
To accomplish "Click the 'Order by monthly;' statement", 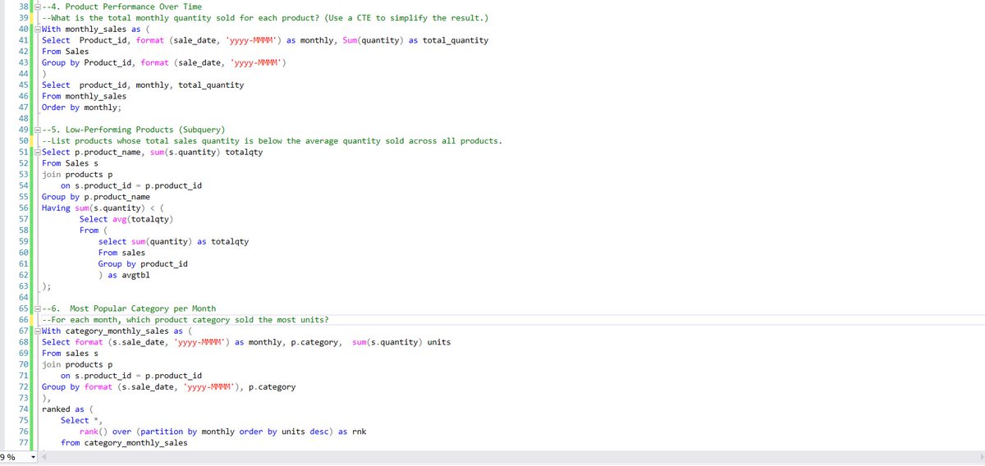I will coord(82,107).
